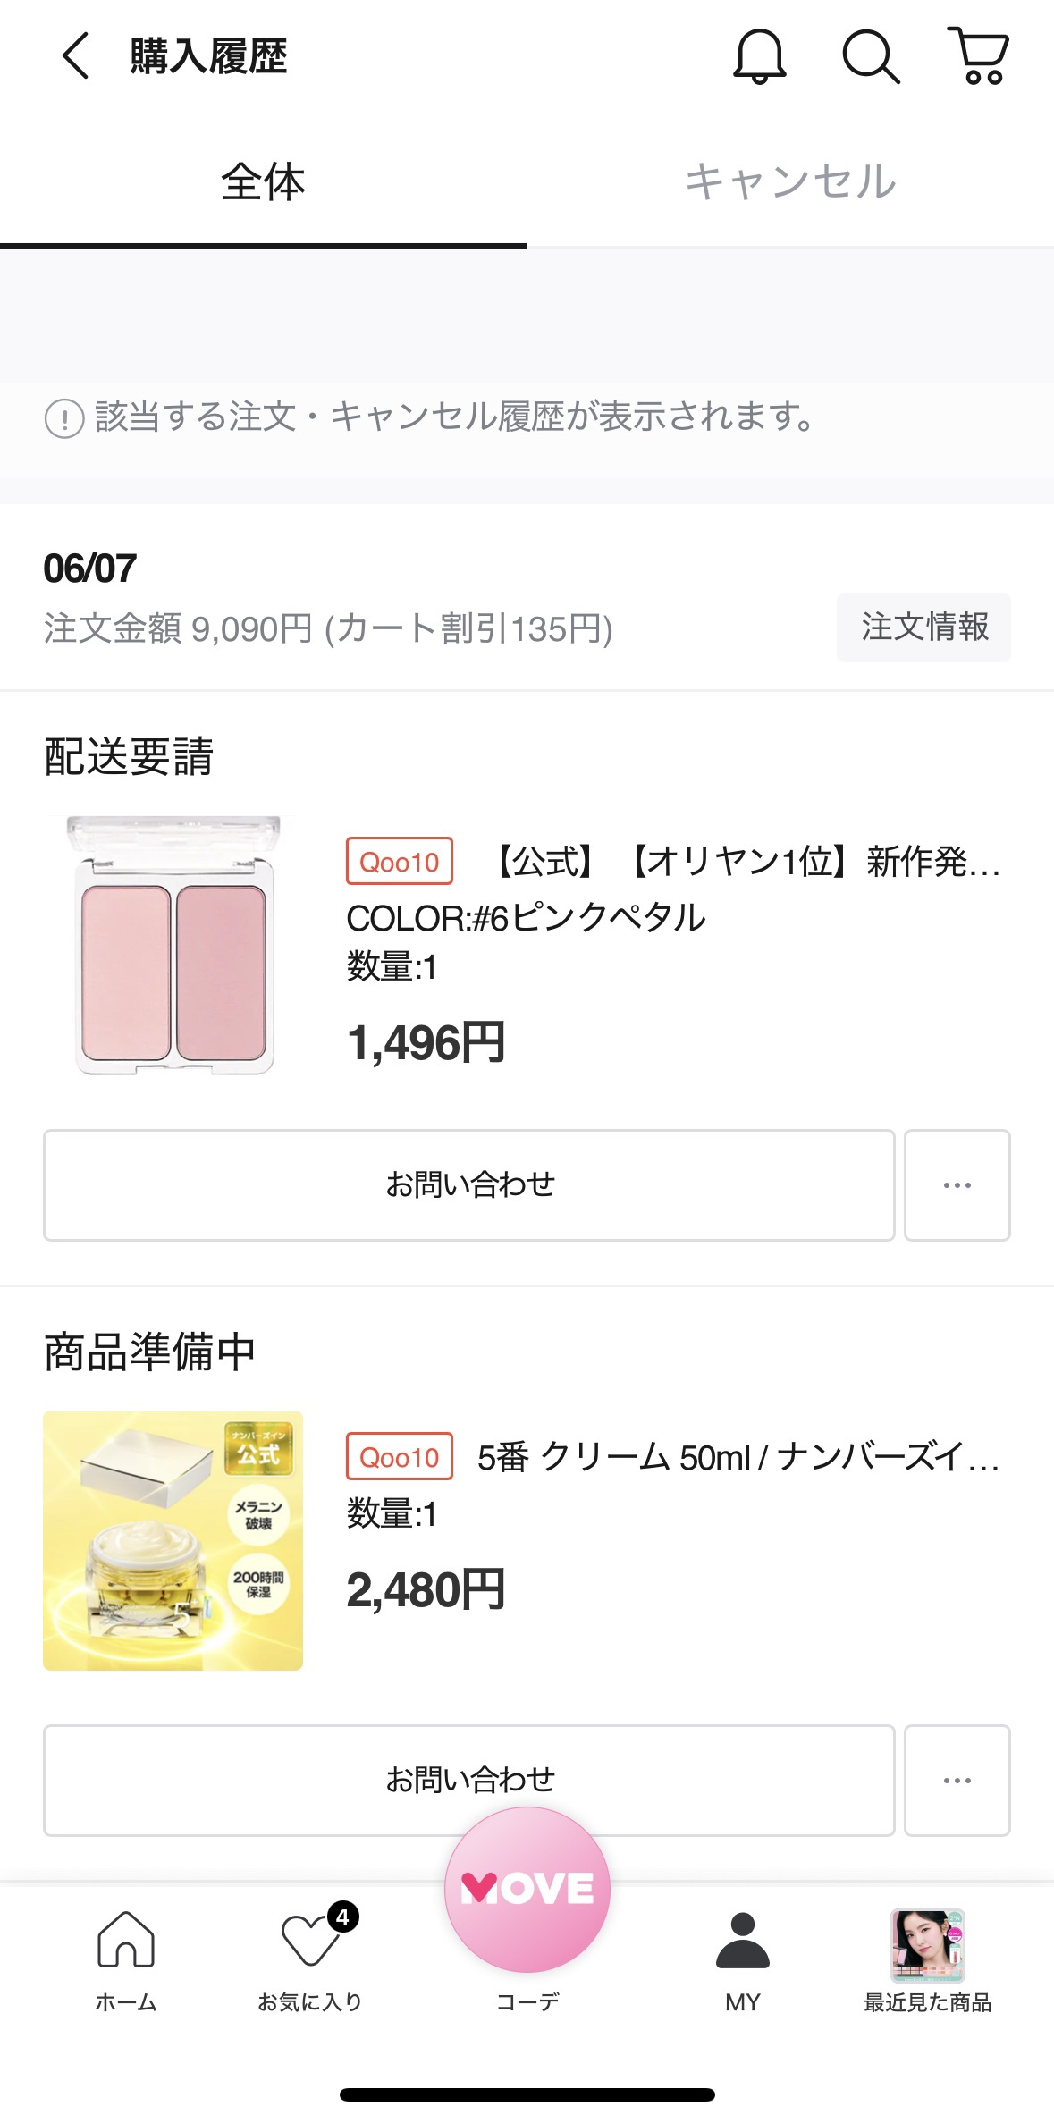Tap the back arrow icon

[76, 56]
